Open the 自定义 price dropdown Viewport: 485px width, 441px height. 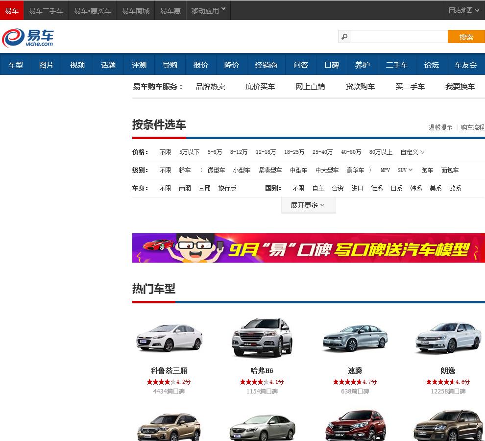[x=412, y=152]
